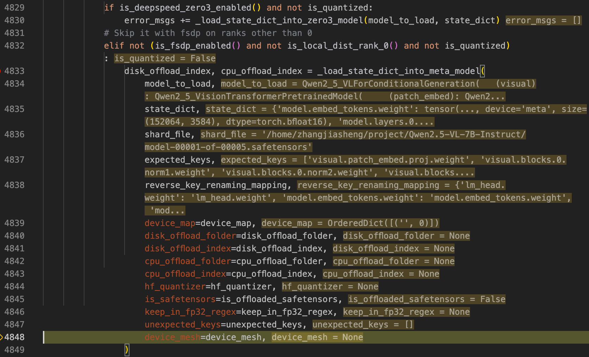The image size is (589, 357).
Task: Click the 'hf_quantizer = None' inline hint
Action: (330, 287)
